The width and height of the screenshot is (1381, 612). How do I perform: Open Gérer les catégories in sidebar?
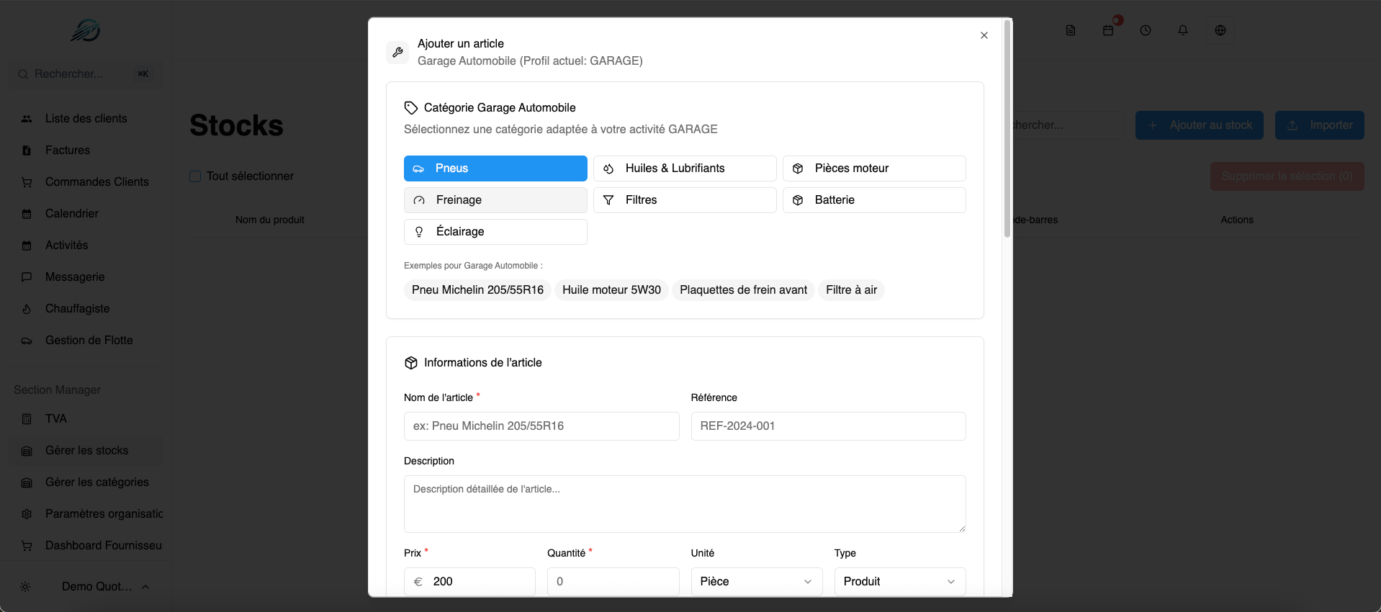pyautogui.click(x=86, y=482)
